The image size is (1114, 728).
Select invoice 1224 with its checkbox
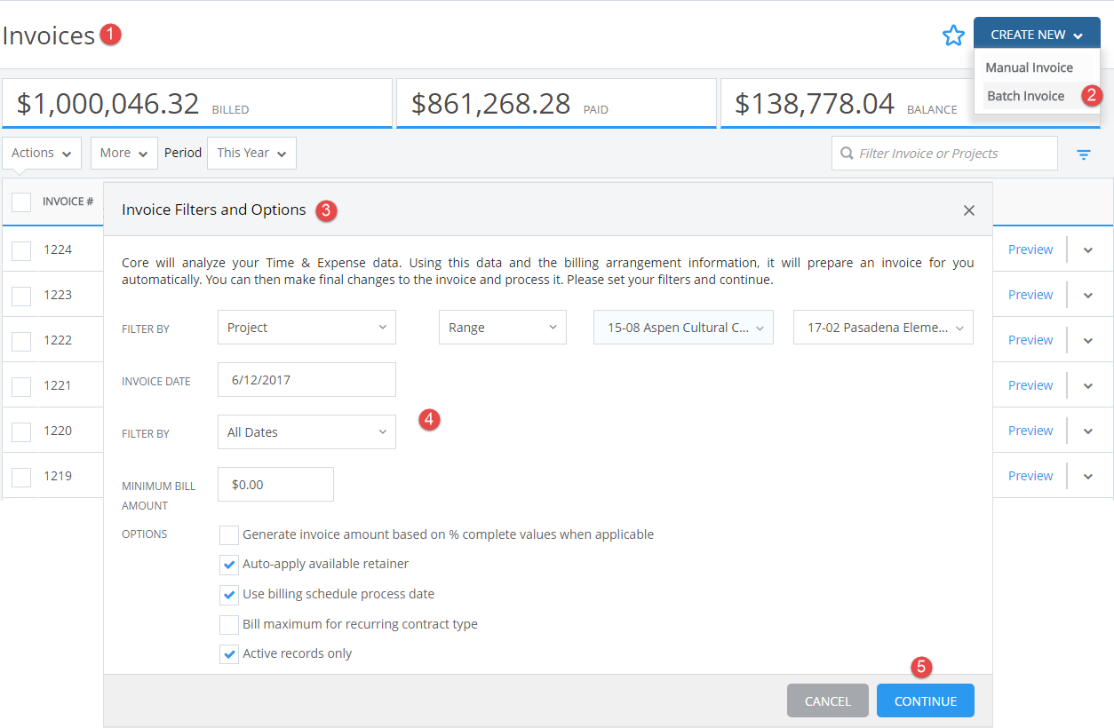[x=21, y=249]
